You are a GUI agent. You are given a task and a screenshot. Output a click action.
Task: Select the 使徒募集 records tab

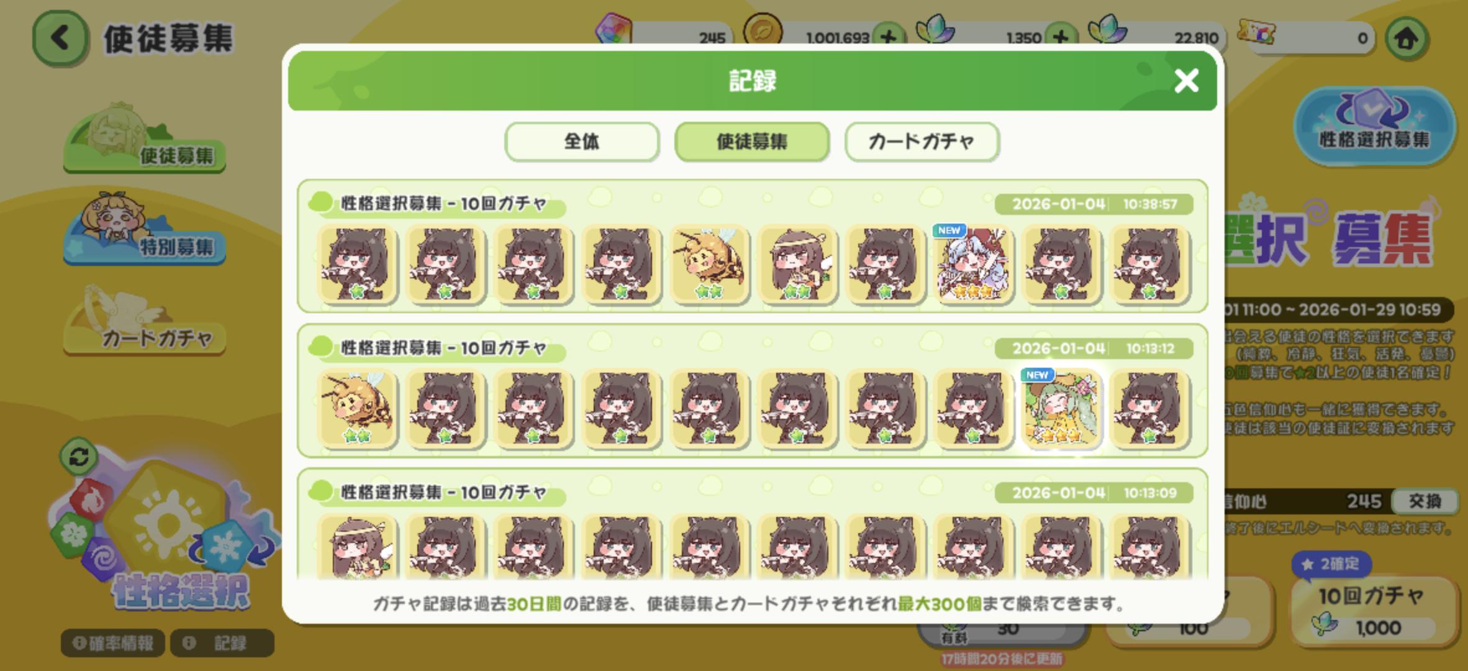click(752, 142)
